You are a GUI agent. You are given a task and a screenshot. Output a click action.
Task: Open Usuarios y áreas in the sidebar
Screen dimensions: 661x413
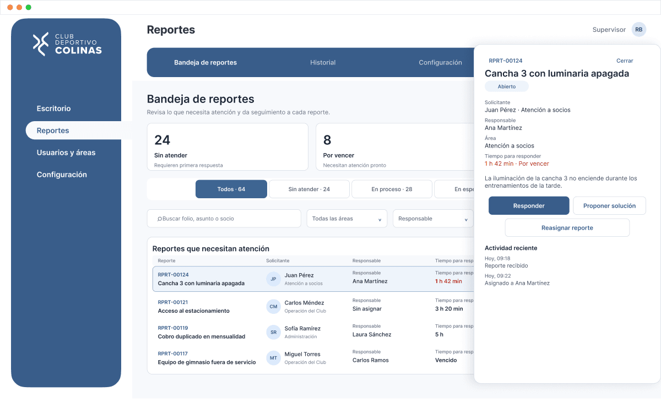pyautogui.click(x=66, y=153)
